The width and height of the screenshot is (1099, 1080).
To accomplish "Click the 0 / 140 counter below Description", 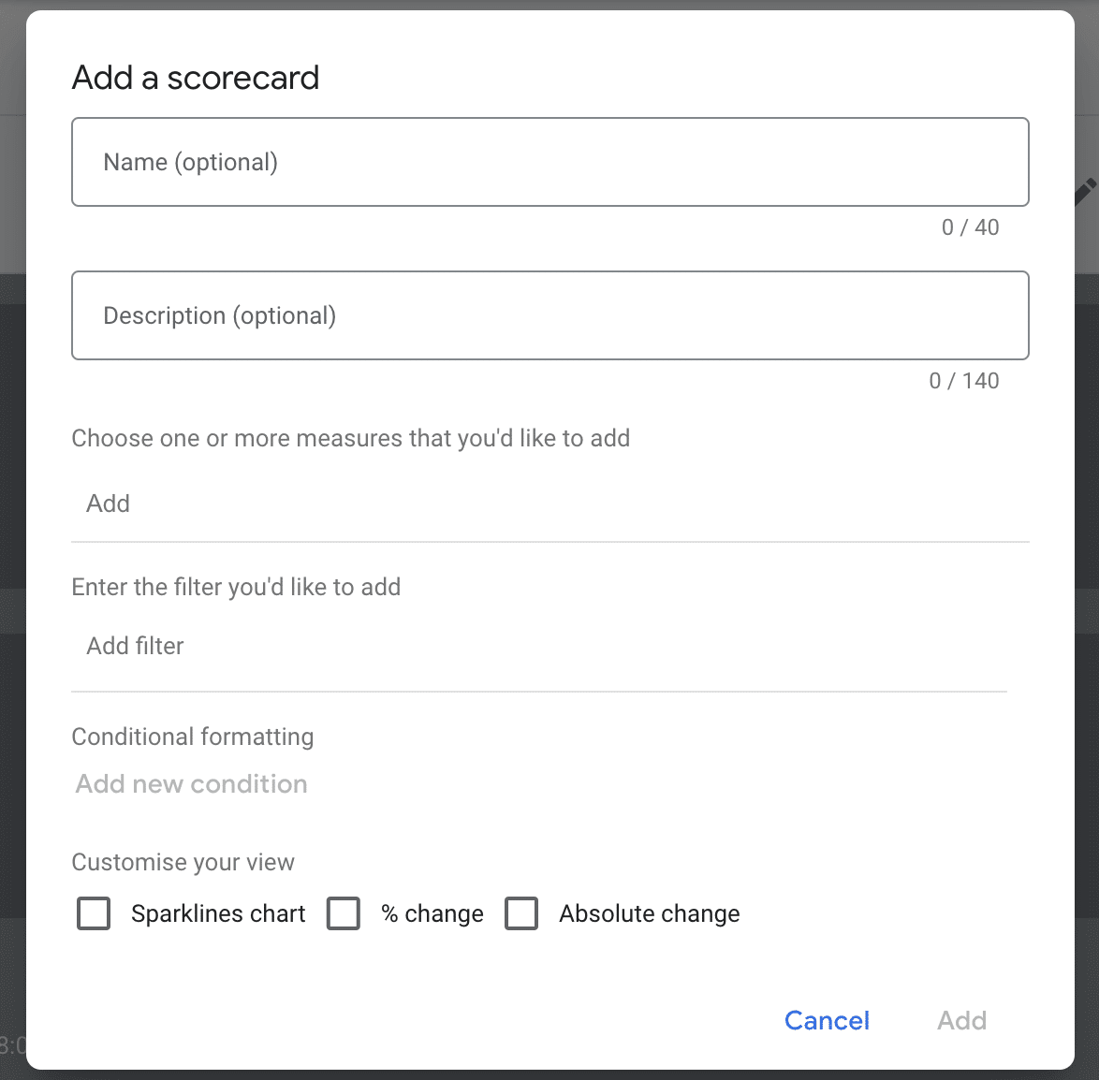I will [x=964, y=381].
